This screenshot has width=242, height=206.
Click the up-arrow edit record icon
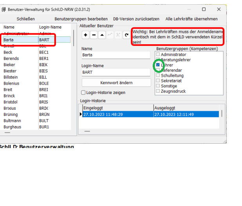coord(102,35)
